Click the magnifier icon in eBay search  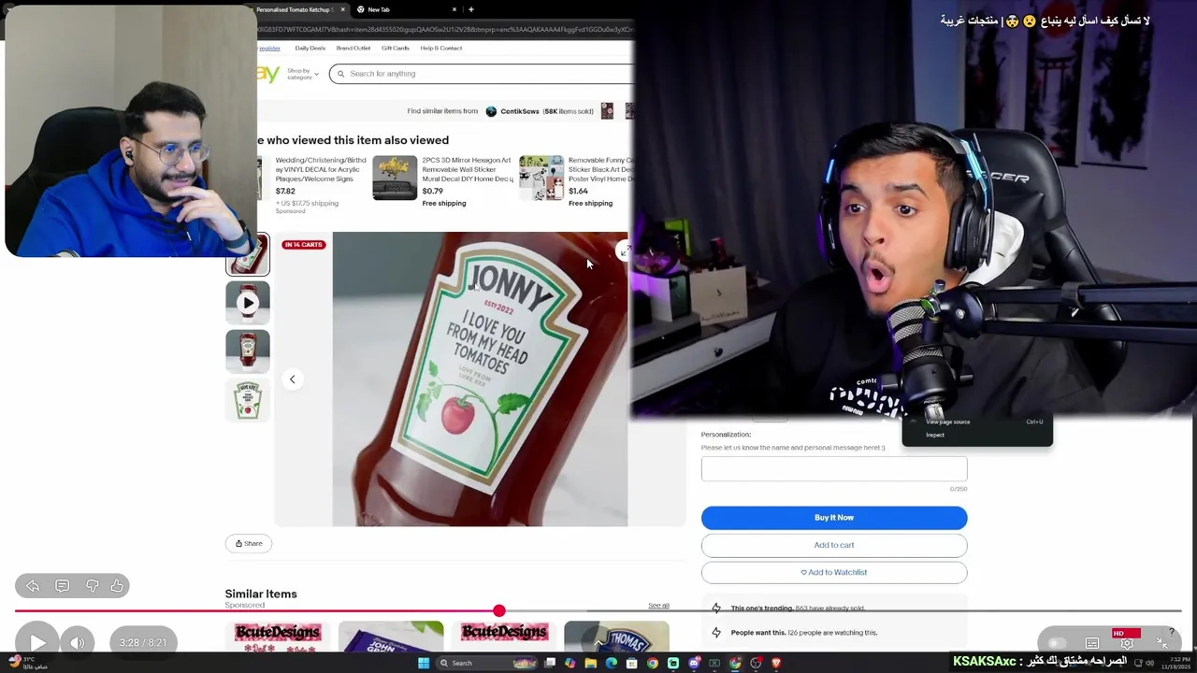341,74
